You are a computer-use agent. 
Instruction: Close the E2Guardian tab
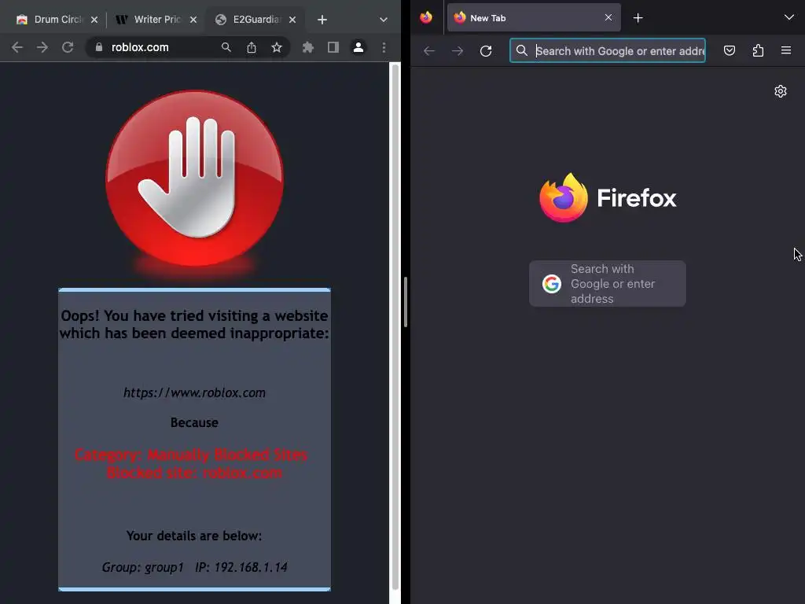(292, 20)
